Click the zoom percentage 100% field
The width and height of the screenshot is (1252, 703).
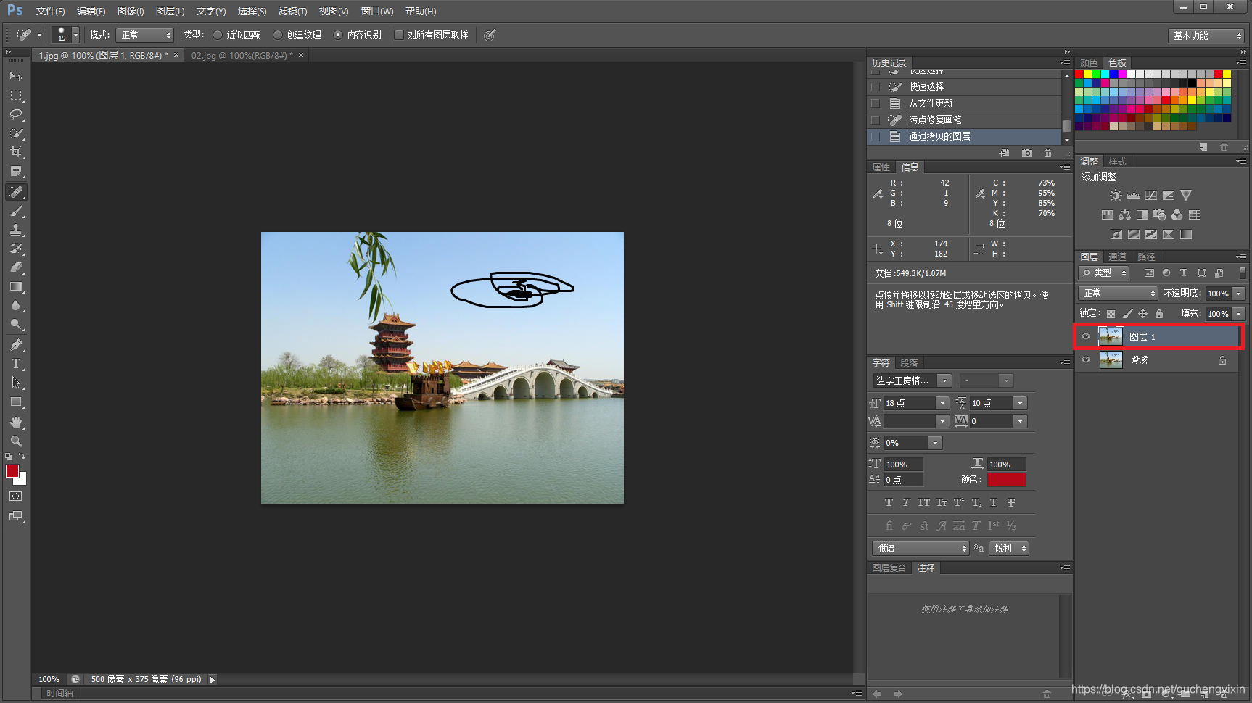(x=49, y=680)
